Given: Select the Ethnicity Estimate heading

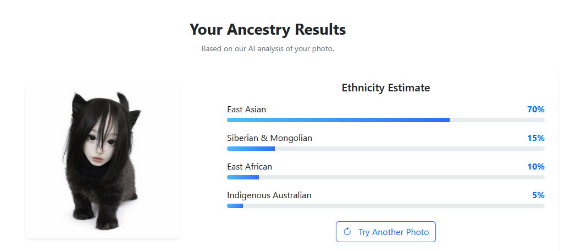Looking at the screenshot, I should pyautogui.click(x=385, y=88).
